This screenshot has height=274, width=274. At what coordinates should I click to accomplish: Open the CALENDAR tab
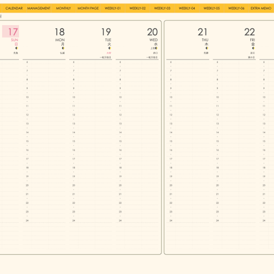click(x=14, y=8)
